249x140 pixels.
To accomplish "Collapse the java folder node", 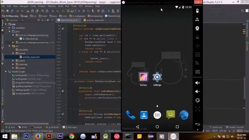I will (9, 31).
